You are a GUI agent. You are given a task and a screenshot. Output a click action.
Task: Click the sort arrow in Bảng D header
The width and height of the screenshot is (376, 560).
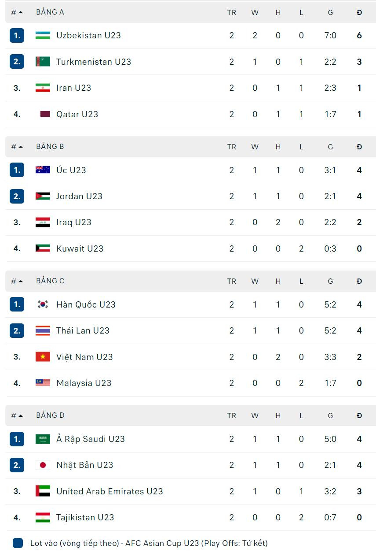(x=21, y=415)
